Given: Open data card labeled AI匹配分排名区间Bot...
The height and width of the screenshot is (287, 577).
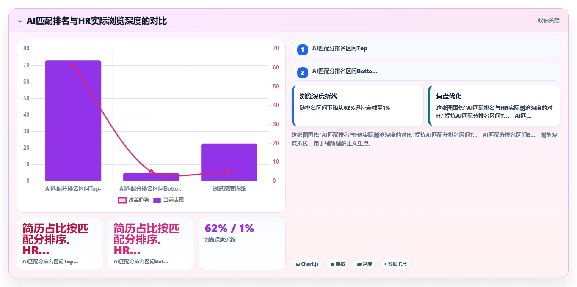Looking at the screenshot, I should click(x=151, y=243).
